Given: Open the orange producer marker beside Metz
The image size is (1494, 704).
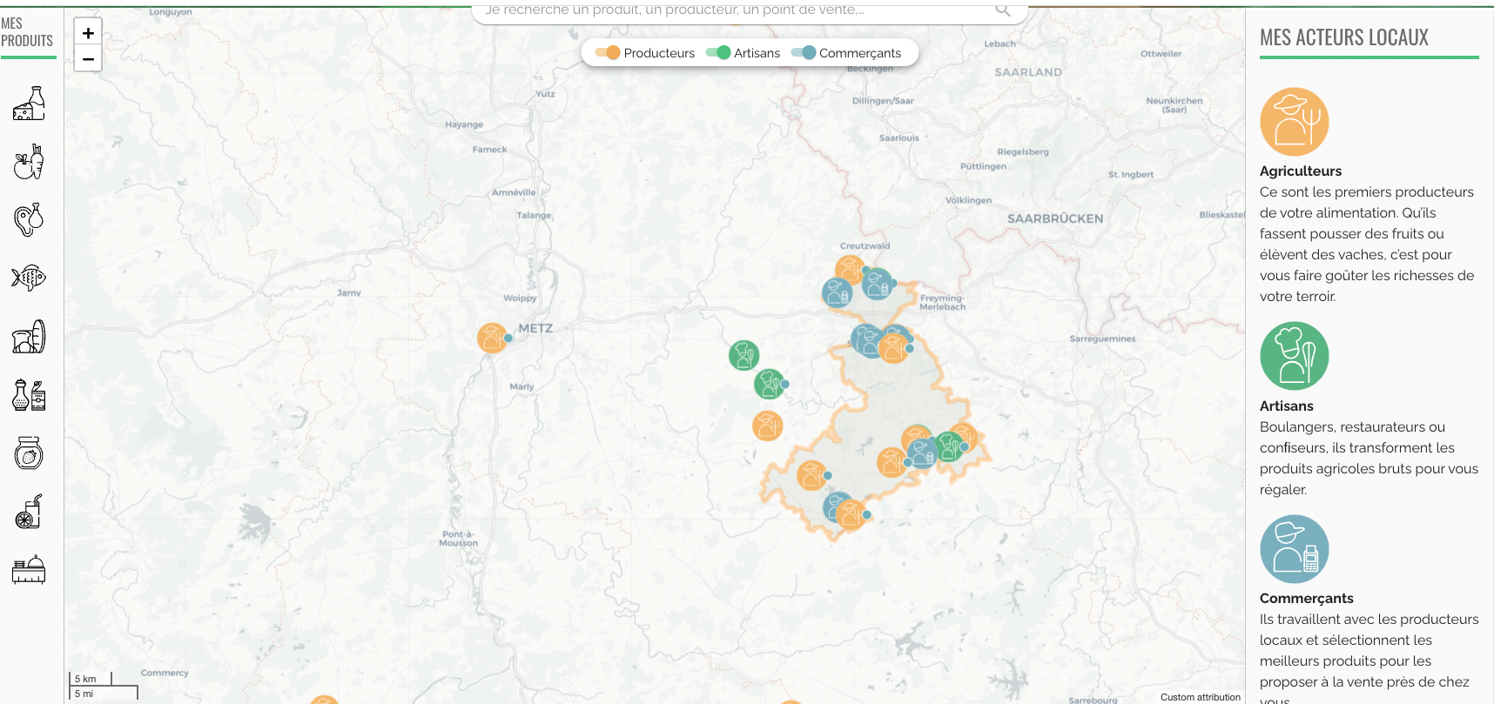Looking at the screenshot, I should coord(493,338).
